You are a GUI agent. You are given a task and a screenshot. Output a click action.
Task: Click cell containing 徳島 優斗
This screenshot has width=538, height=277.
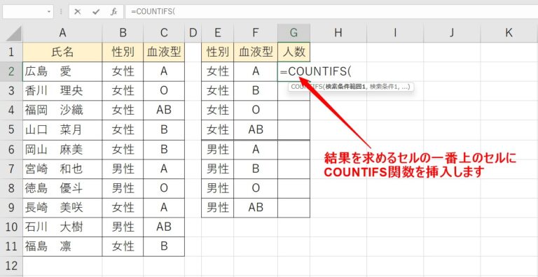point(62,188)
